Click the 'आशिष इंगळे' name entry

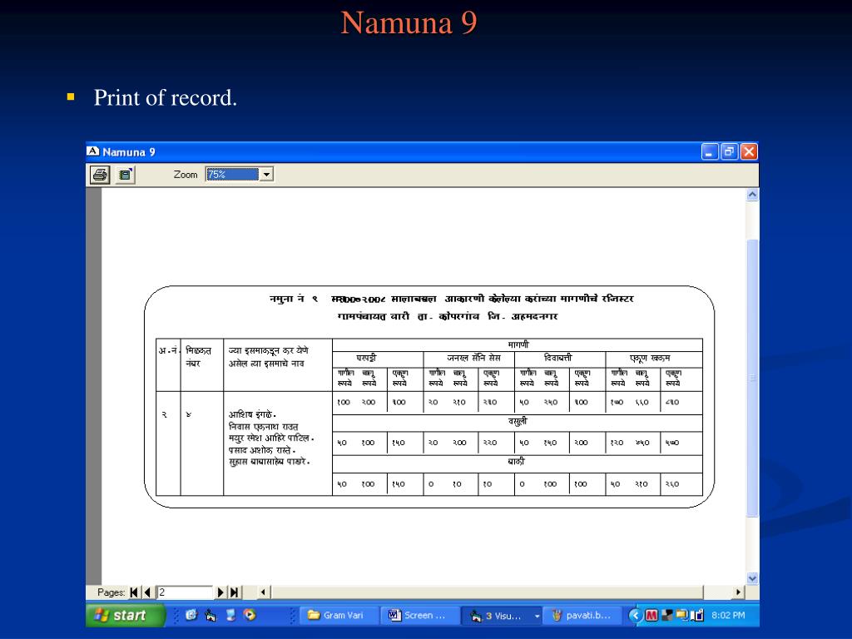[x=252, y=414]
